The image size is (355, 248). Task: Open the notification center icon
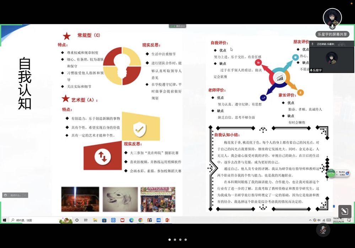coord(349,220)
